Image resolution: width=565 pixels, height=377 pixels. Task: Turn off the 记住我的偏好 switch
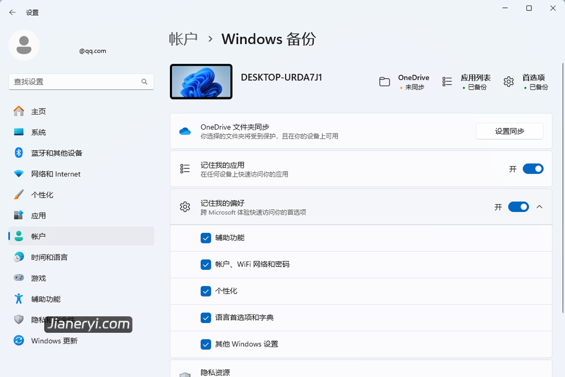519,207
